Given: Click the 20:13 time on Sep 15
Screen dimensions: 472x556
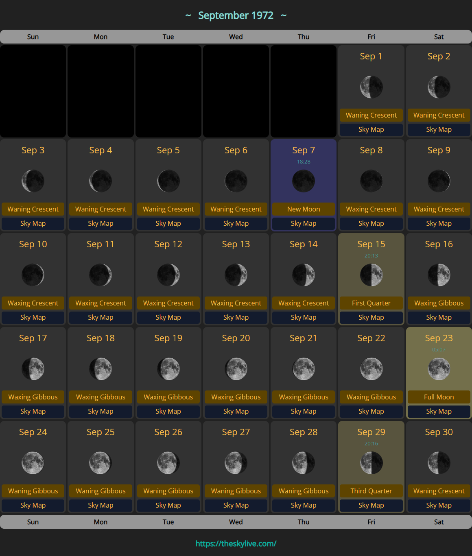Looking at the screenshot, I should (371, 255).
